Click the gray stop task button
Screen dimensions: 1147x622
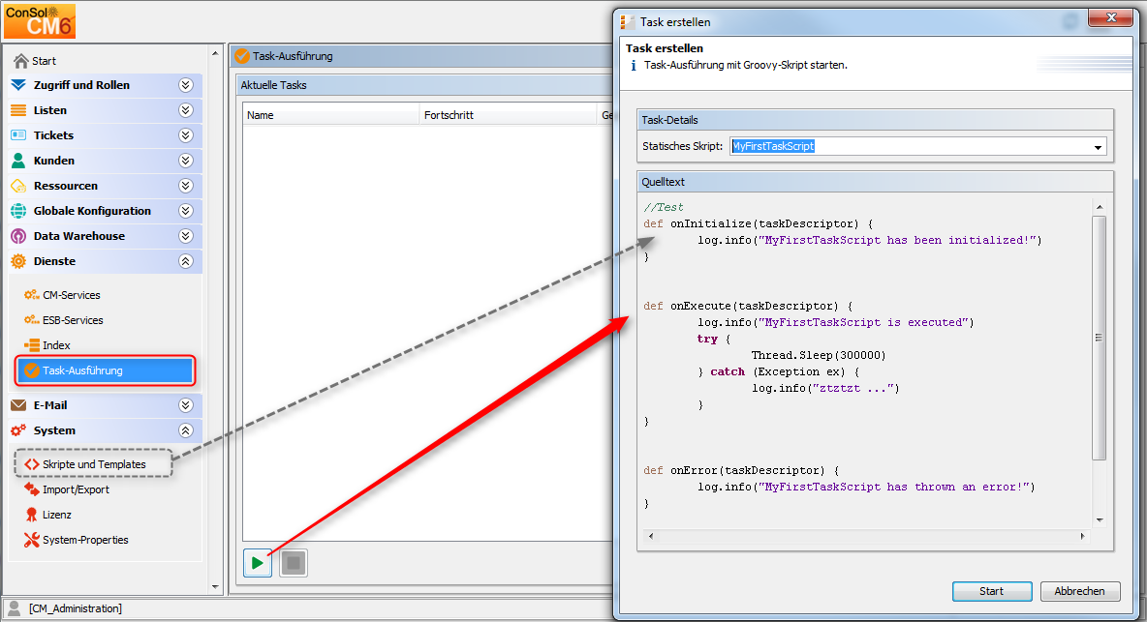[x=294, y=563]
